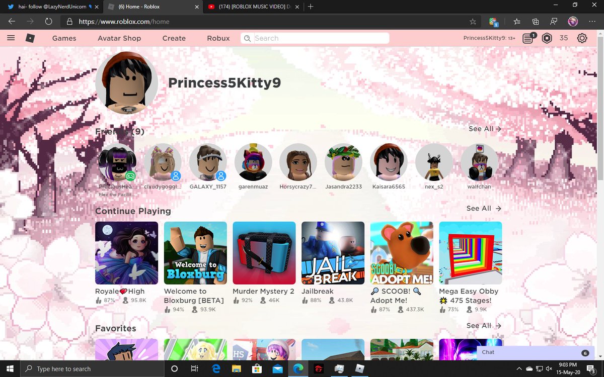Click the lock icon in the address bar
This screenshot has height=377, width=604.
tap(70, 22)
